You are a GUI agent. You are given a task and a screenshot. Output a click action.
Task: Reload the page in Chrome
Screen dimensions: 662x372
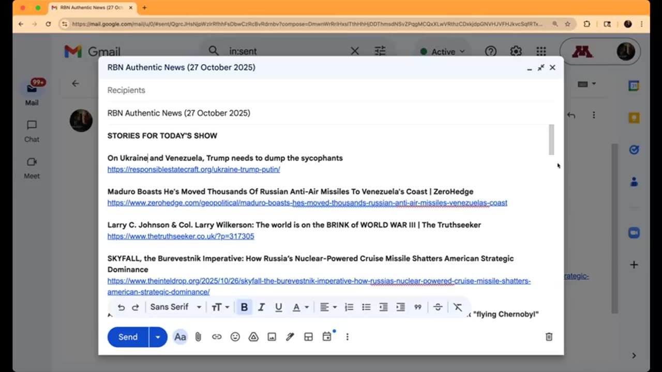pos(48,24)
